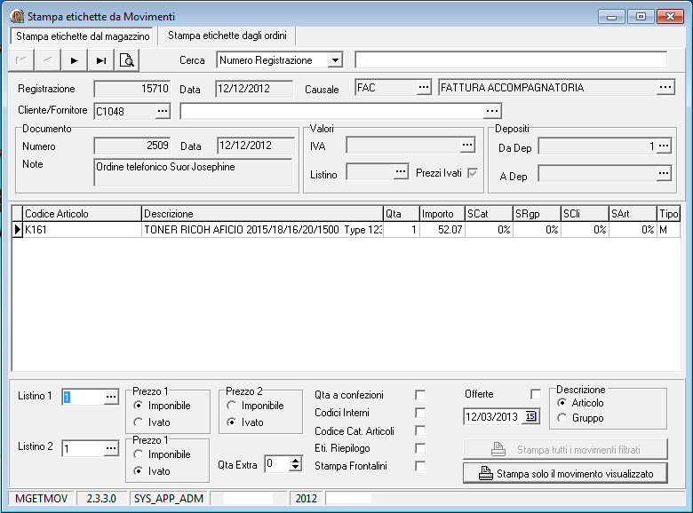
Task: Go to the next record arrow
Action: pos(75,60)
